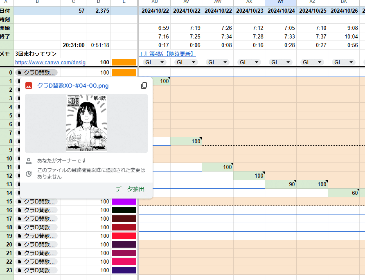Image resolution: width=365 pixels, height=280 pixels.
Task: Select the duration cell 0:56
Action: click(344, 45)
